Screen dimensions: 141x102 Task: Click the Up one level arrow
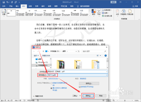coord(43,51)
